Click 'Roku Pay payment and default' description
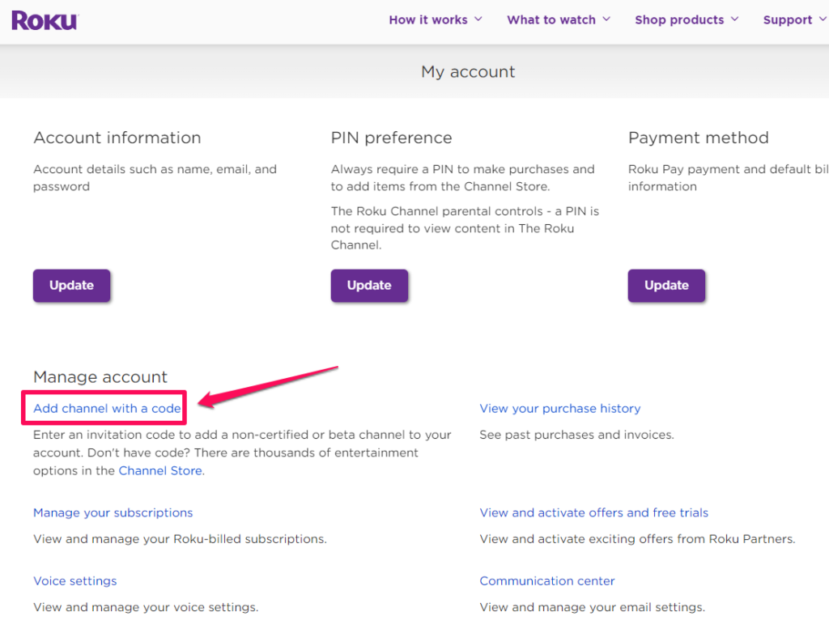Image resolution: width=829 pixels, height=633 pixels. 728,178
